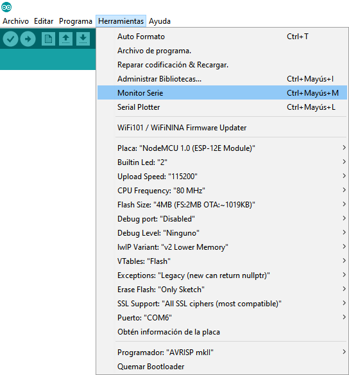Expand the Programador AVRISP mkII submenu

[x=222, y=353]
